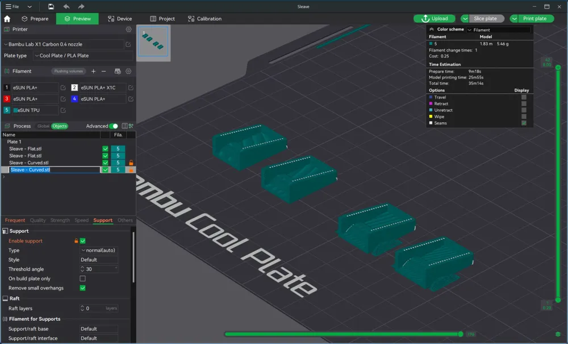Switch to the Project tab
Screen dimensions: 568x344
pos(162,19)
